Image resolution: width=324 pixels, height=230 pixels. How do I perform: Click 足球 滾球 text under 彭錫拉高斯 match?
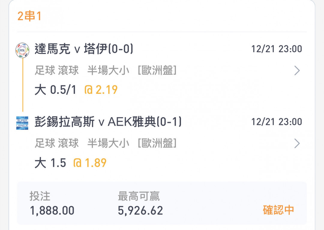click(57, 143)
